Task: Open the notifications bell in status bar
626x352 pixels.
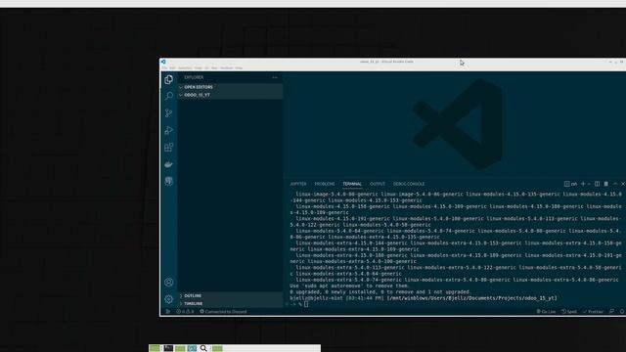Action: coord(622,311)
